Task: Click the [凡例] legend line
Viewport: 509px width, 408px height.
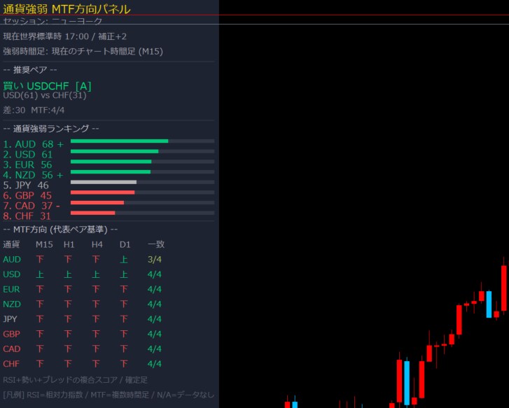Action: [x=109, y=395]
